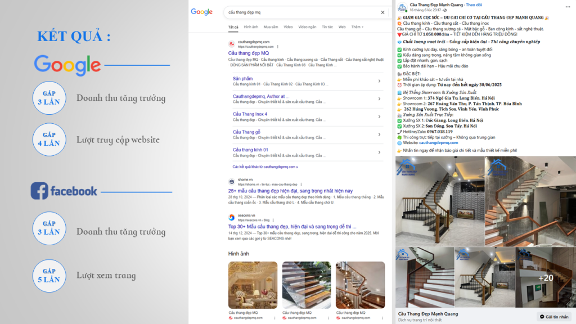576x324 pixels.
Task: Open the Facebook post options three-dot menu
Action: (568, 7)
